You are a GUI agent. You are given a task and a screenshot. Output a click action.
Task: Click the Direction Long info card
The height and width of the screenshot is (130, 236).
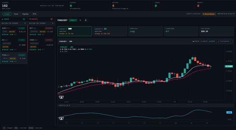click(146, 31)
